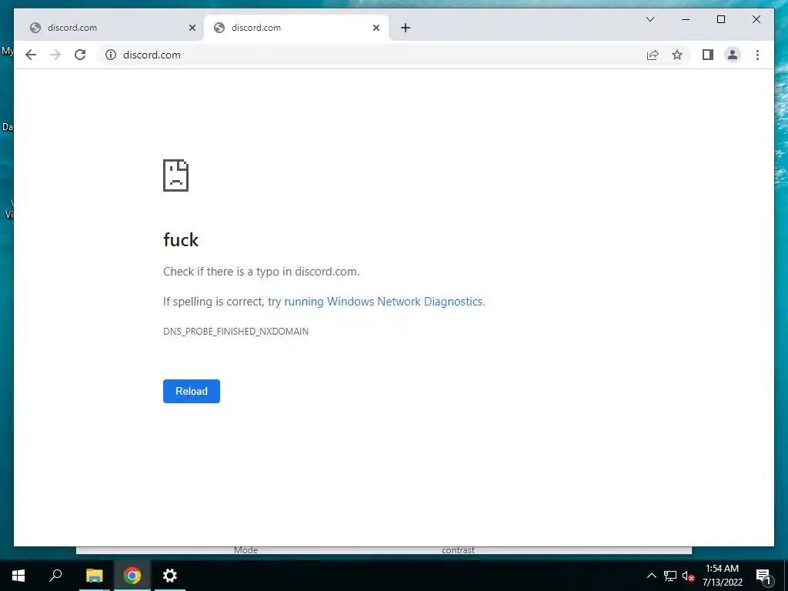Click the muted volume tray icon
The height and width of the screenshot is (591, 788).
pos(688,576)
